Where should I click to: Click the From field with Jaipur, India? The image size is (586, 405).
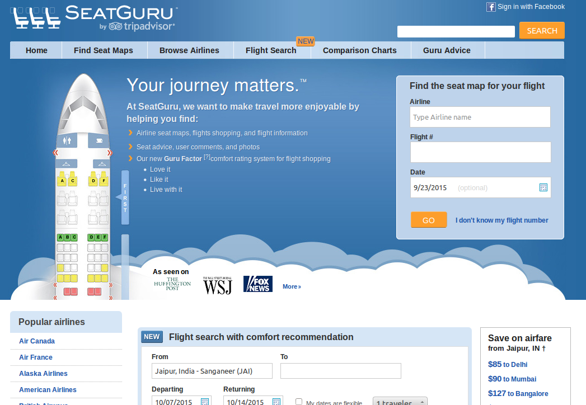coord(212,371)
